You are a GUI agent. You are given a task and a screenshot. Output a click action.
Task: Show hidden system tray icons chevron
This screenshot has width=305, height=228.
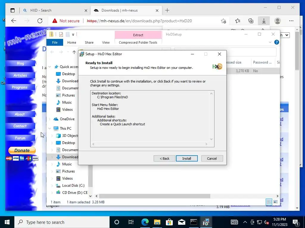[x=245, y=222]
